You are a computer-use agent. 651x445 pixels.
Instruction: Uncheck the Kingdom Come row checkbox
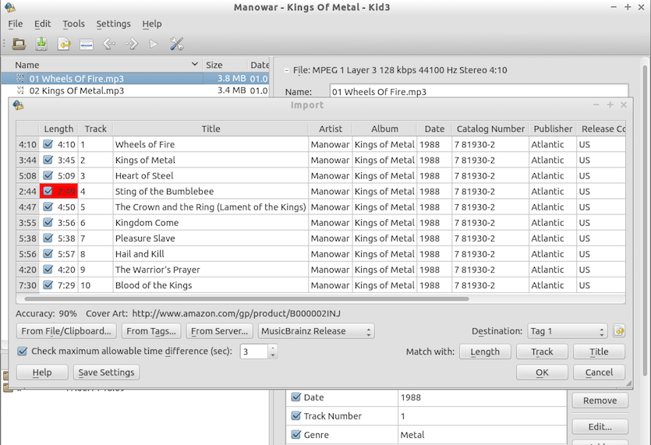pyautogui.click(x=48, y=223)
